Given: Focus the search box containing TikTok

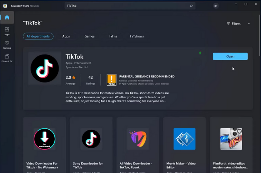Looking at the screenshot, I should coord(130,6).
